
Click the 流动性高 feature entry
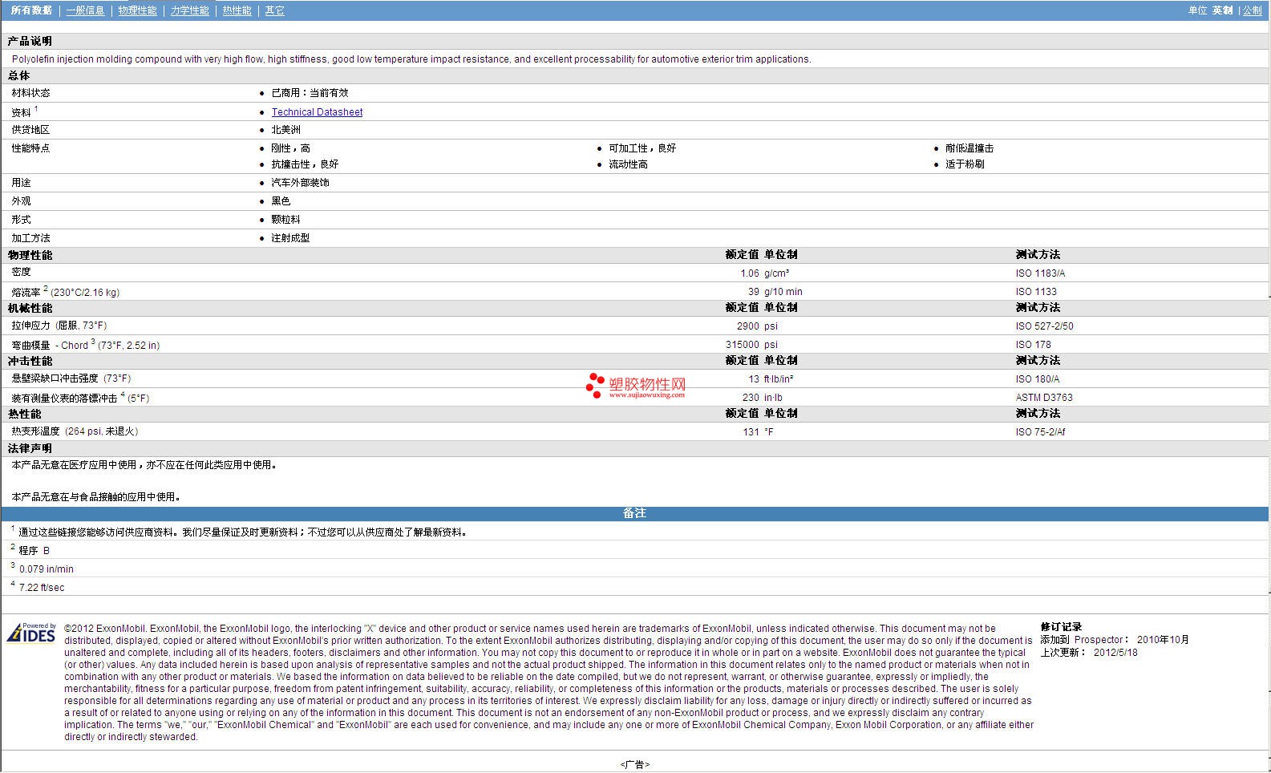pos(628,164)
